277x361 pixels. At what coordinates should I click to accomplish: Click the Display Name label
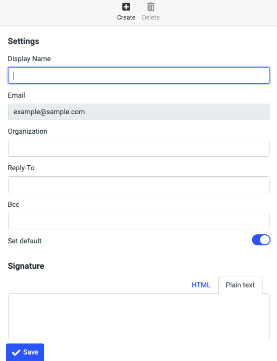(29, 59)
